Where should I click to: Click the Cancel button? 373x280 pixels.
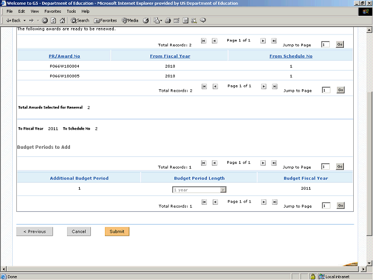pos(79,232)
